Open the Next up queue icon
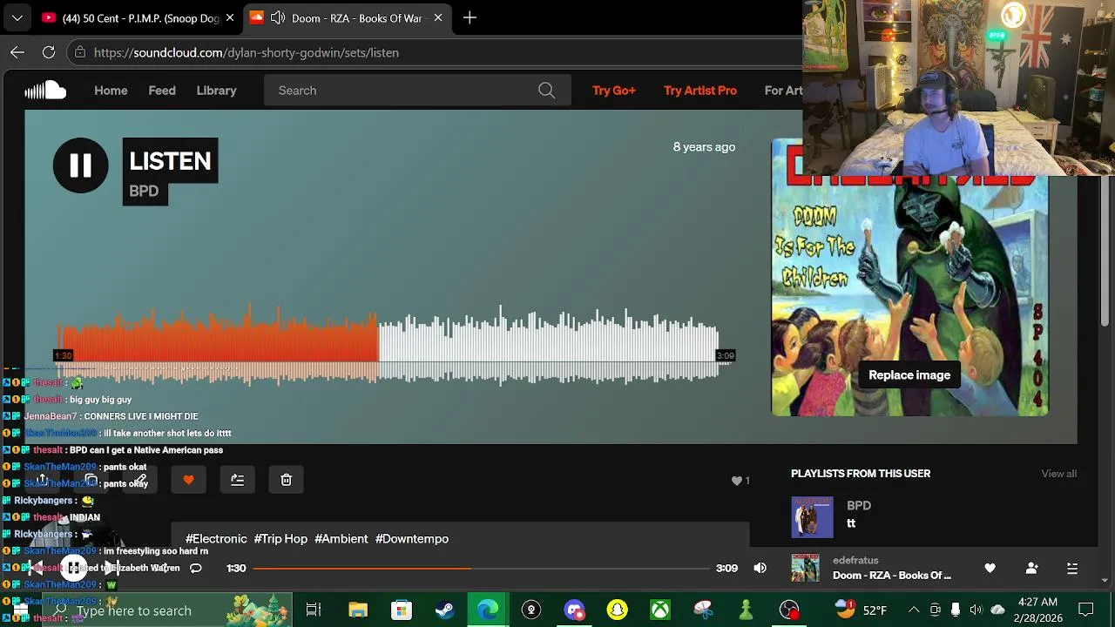This screenshot has width=1115, height=627. [x=1072, y=568]
